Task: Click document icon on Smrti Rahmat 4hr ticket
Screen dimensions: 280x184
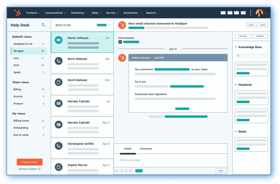Action: [59, 82]
